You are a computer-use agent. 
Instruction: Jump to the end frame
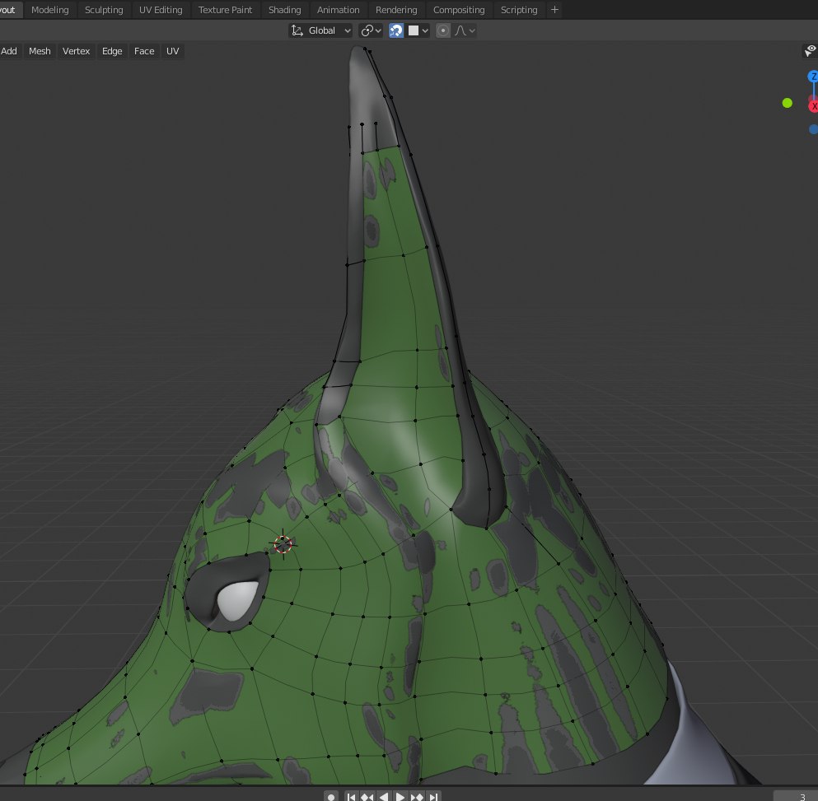pyautogui.click(x=433, y=797)
